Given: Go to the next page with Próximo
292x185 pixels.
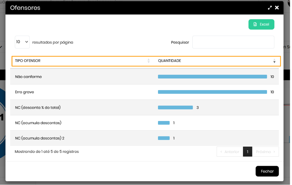Looking at the screenshot, I should pyautogui.click(x=265, y=152).
